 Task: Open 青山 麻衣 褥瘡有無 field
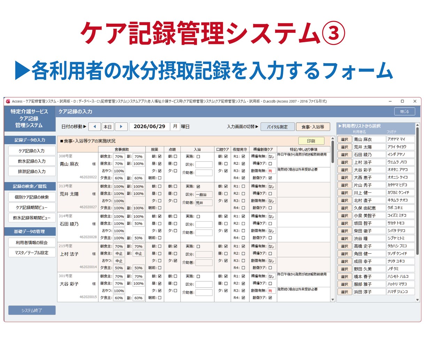[271, 157]
